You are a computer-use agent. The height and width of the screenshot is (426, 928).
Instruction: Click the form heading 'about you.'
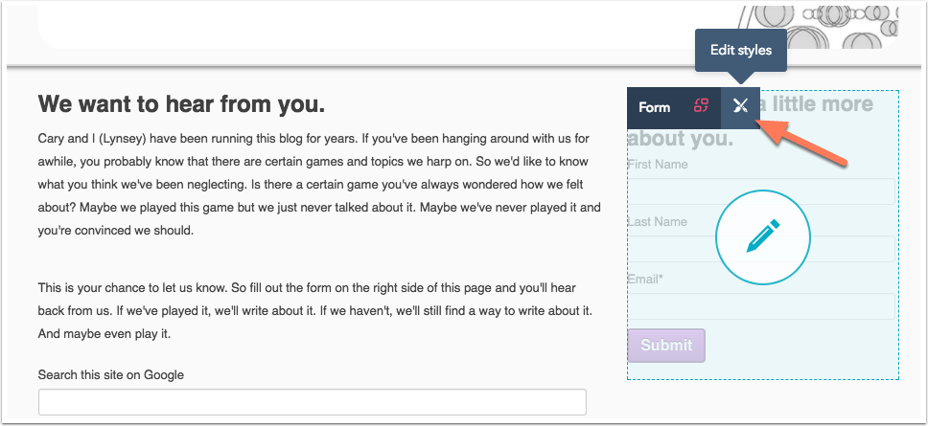pyautogui.click(x=680, y=139)
